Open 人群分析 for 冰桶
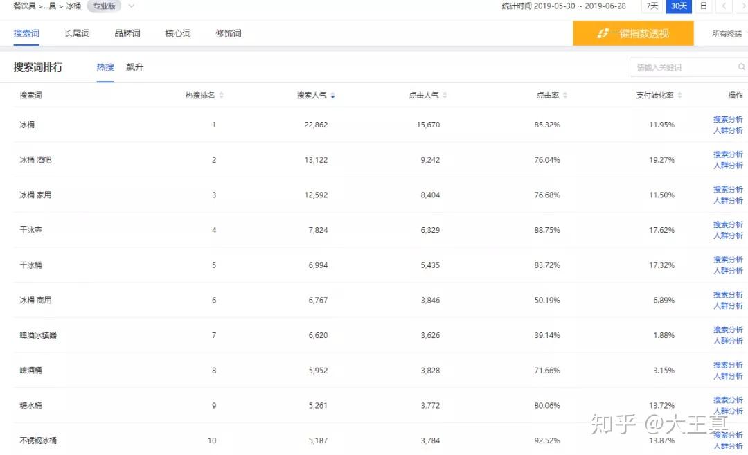748x455 pixels. click(728, 130)
